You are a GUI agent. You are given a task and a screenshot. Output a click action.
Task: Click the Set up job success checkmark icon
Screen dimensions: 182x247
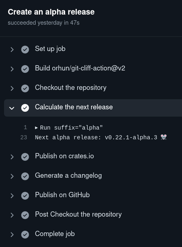click(25, 49)
